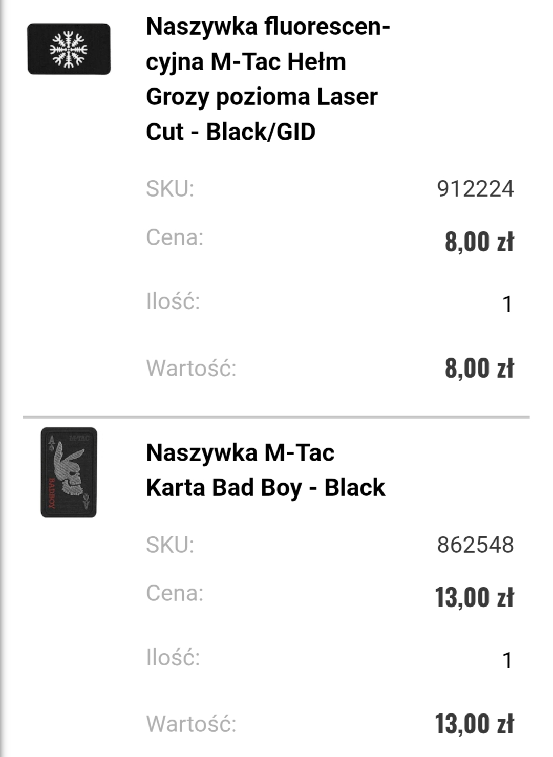Click the Cena label for the Bad Boy patch

[x=175, y=594]
